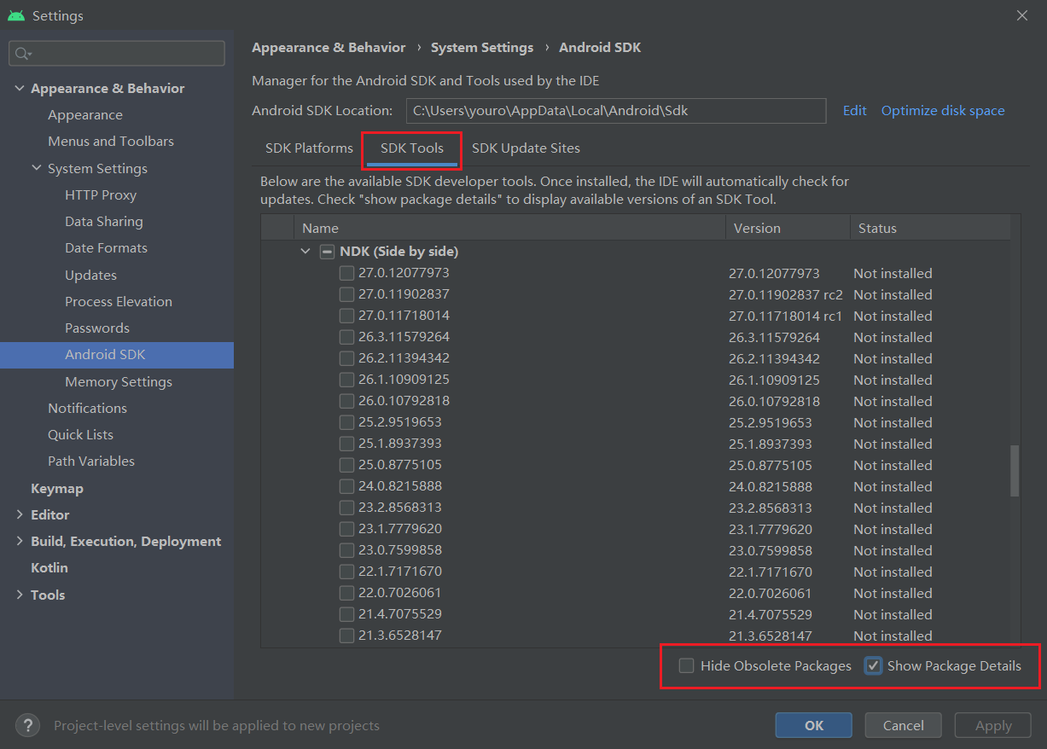Viewport: 1047px width, 749px height.
Task: Click the help question mark icon
Action: click(28, 725)
